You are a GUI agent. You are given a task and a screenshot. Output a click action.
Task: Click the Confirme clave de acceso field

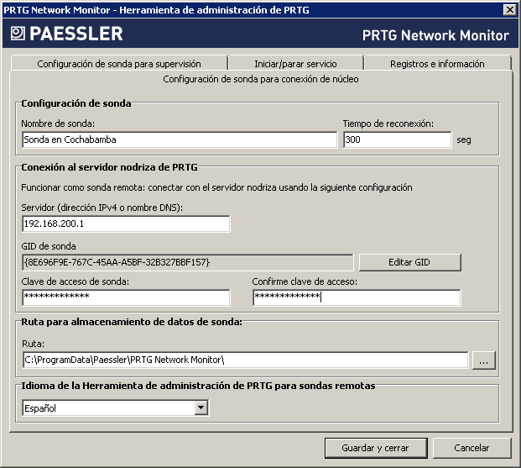pyautogui.click(x=357, y=297)
